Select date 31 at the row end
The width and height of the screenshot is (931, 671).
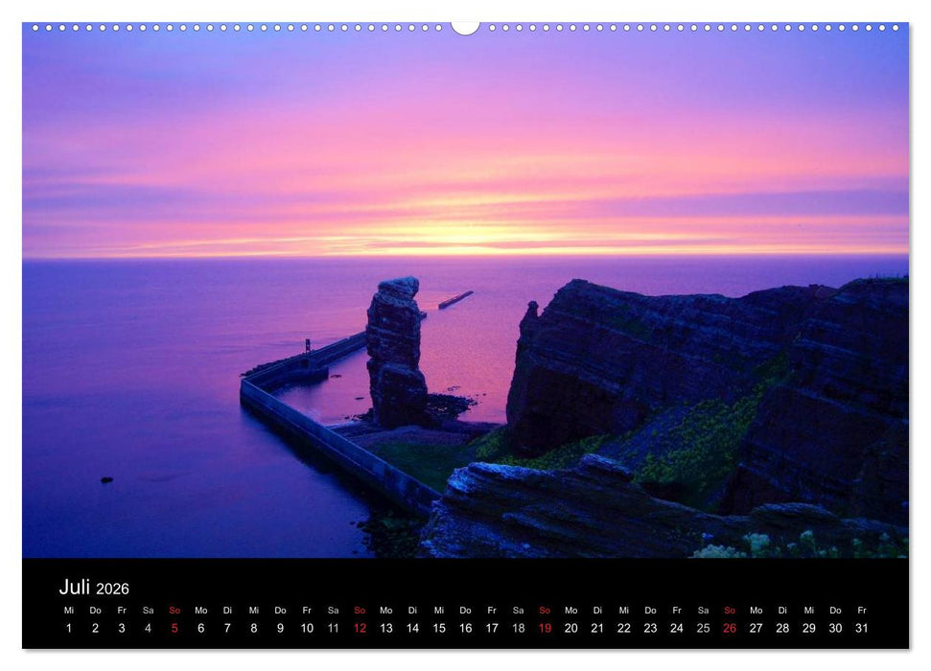[861, 628]
